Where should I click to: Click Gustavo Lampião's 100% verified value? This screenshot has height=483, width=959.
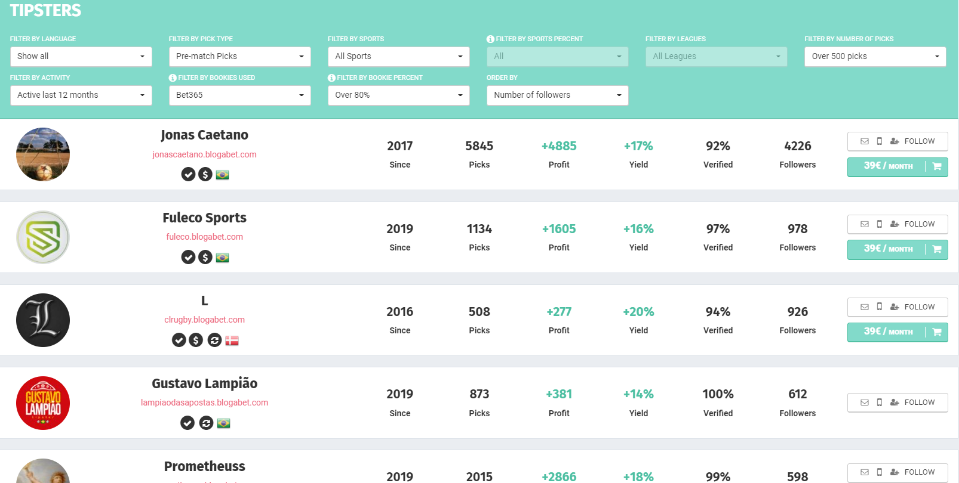718,394
